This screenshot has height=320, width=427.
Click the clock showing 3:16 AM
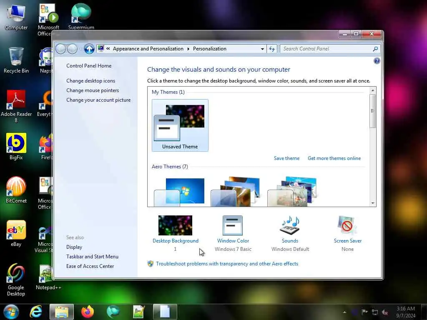point(406,312)
